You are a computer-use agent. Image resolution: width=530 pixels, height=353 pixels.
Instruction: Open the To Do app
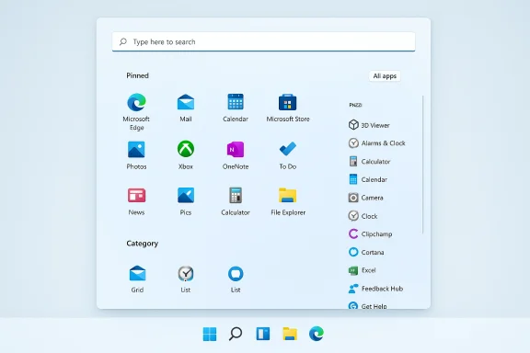click(x=288, y=155)
